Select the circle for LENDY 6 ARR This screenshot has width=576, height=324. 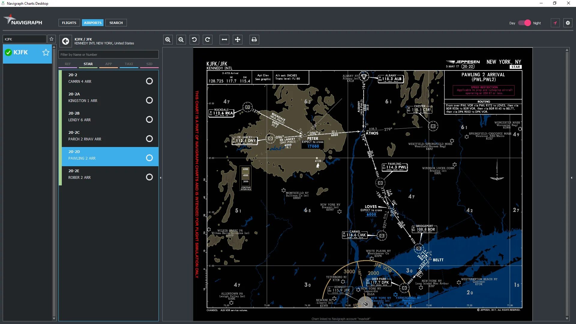(x=149, y=119)
